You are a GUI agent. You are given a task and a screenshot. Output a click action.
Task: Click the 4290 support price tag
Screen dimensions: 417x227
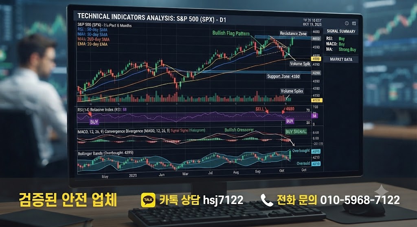pos(316,73)
